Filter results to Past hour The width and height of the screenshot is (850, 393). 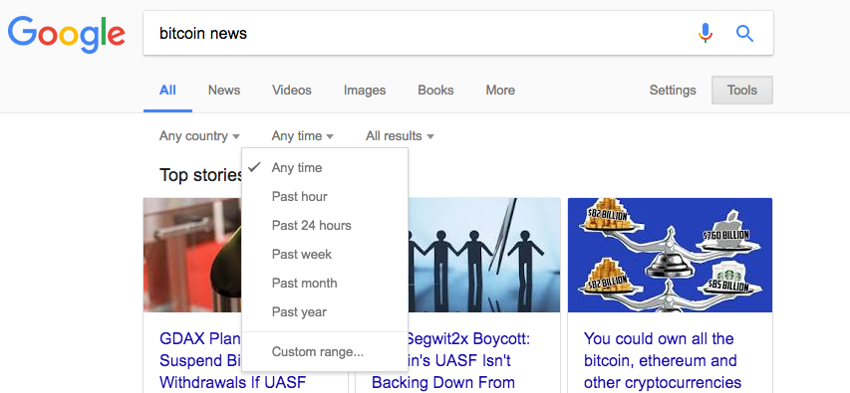pos(325,197)
